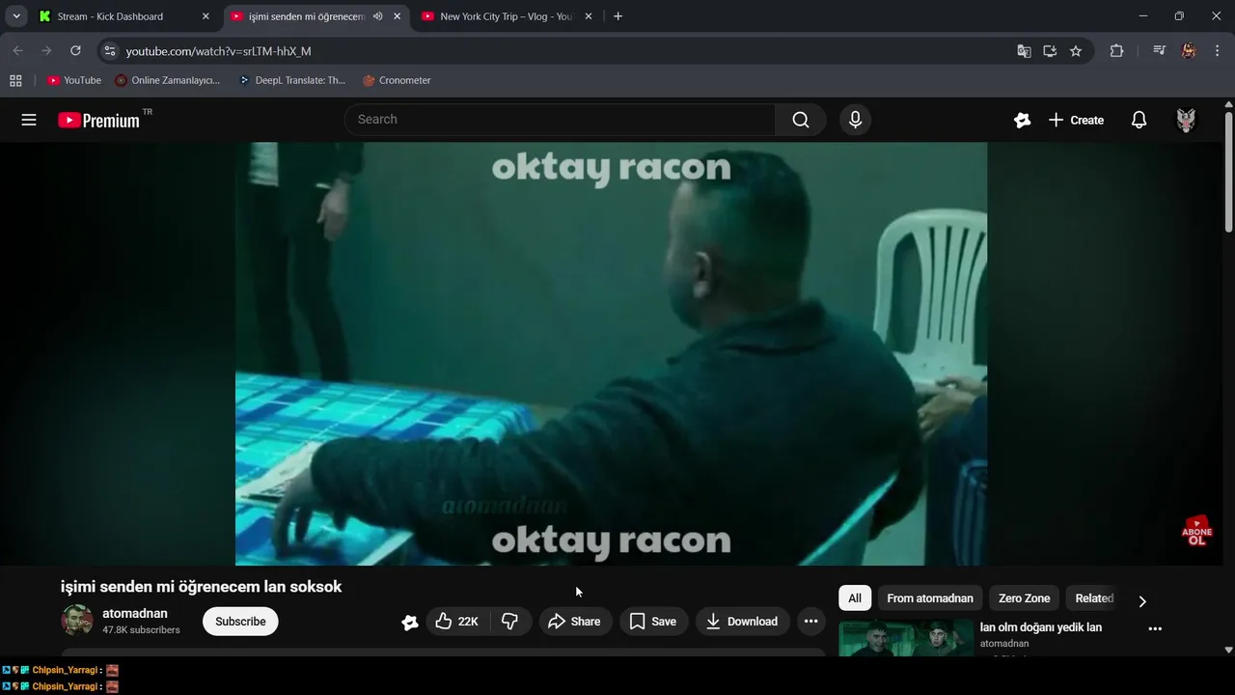
Task: Open options menu for suggested video
Action: [1155, 628]
